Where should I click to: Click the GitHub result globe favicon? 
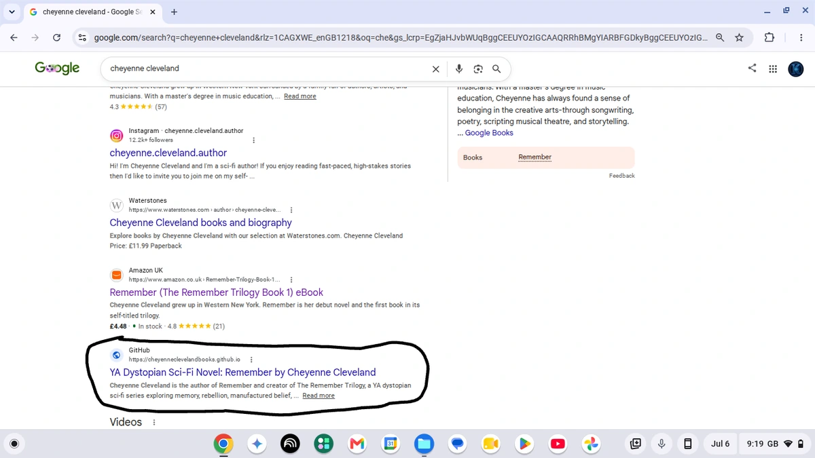pyautogui.click(x=116, y=355)
